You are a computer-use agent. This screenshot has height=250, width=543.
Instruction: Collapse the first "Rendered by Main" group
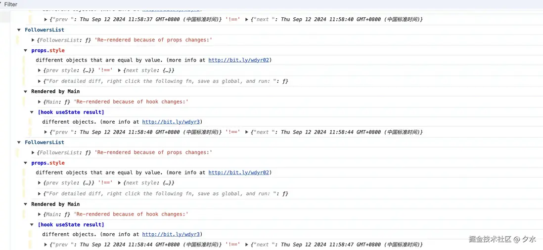pos(25,92)
